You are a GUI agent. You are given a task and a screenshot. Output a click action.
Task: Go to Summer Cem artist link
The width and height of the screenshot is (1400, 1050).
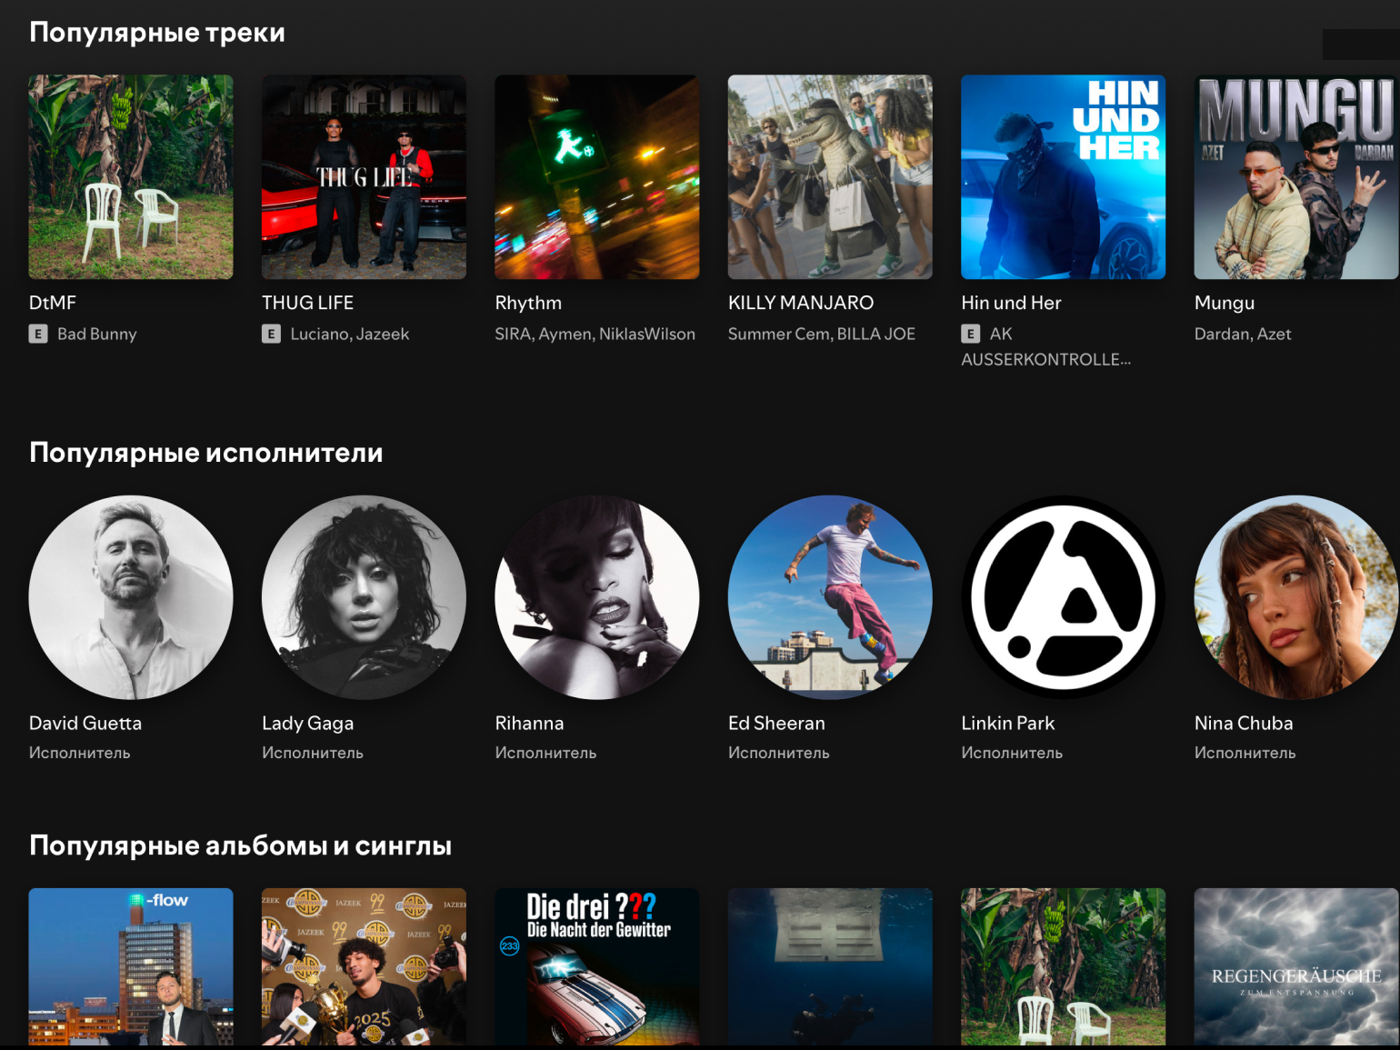coord(778,334)
